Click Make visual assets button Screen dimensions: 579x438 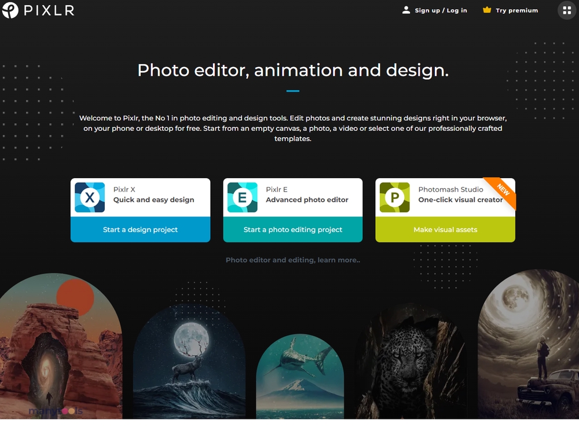click(x=445, y=230)
